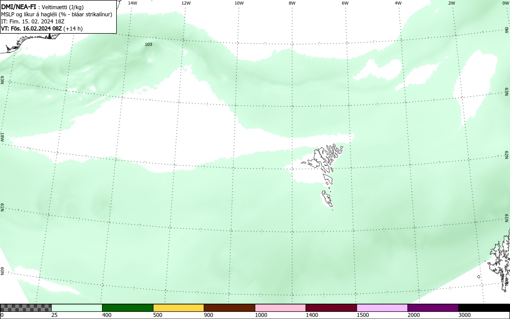Click the 103 pressure value label

click(148, 44)
